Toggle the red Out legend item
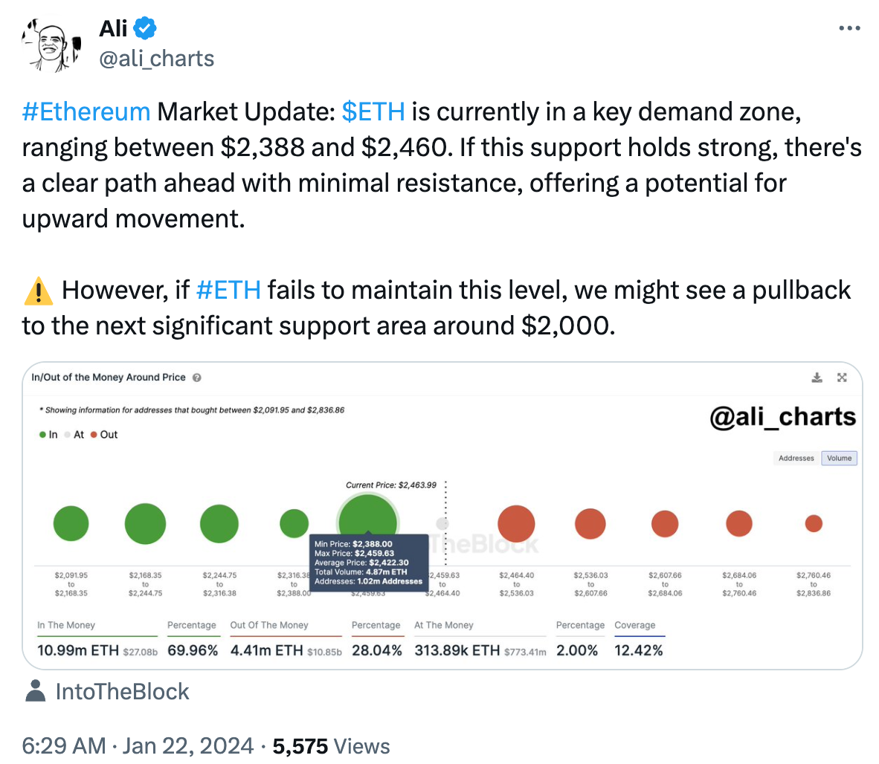 [104, 435]
